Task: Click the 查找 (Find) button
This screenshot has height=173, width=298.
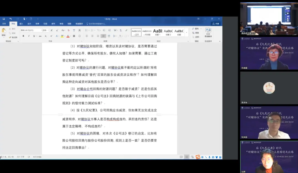Action: [x=195, y=28]
